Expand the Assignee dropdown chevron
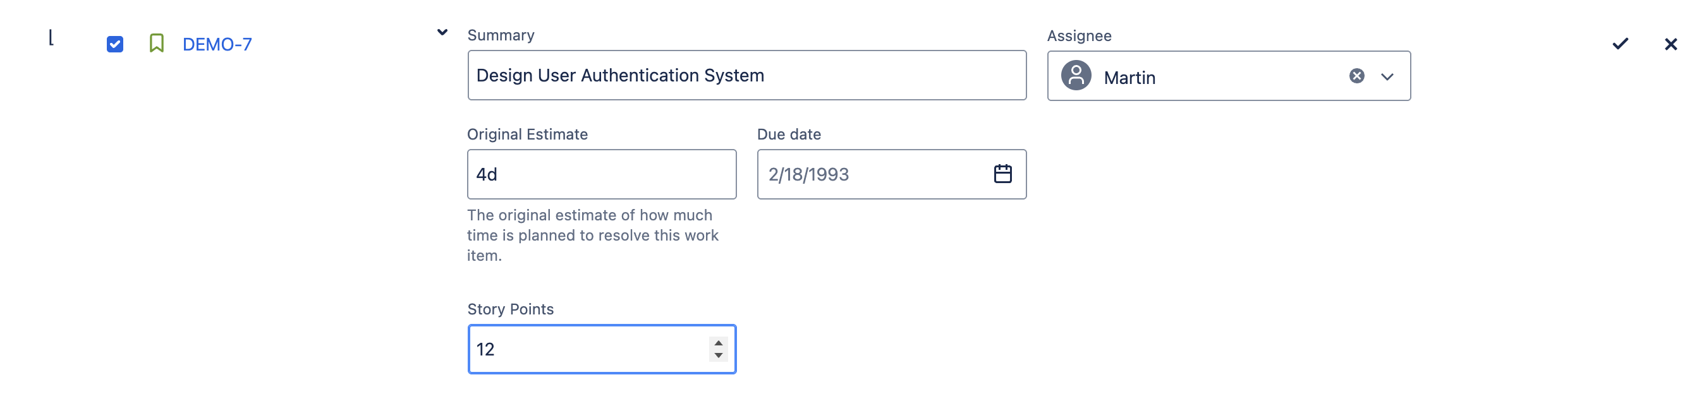 tap(1387, 76)
